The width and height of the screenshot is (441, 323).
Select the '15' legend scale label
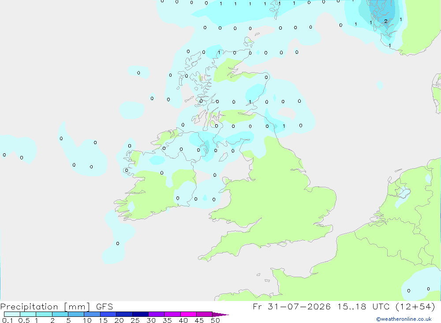103,320
